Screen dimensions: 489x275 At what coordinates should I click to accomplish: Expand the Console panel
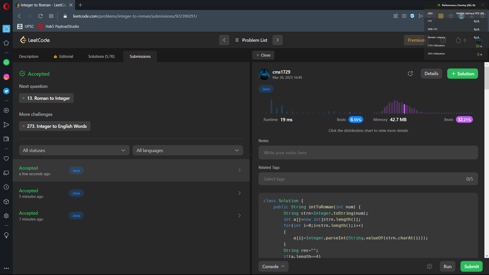[273, 266]
